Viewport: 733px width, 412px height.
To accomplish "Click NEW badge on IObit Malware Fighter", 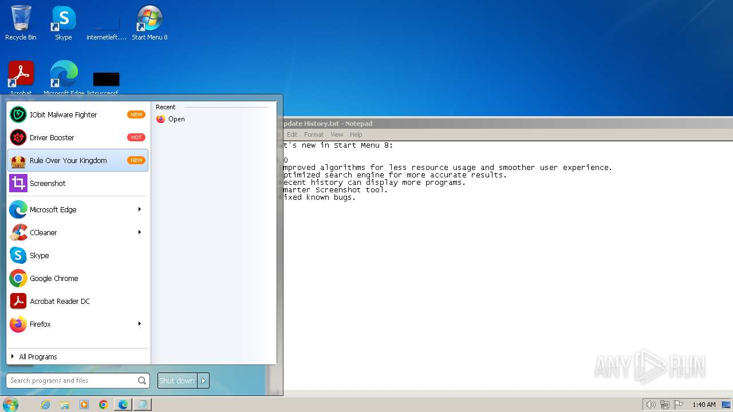I will 136,114.
